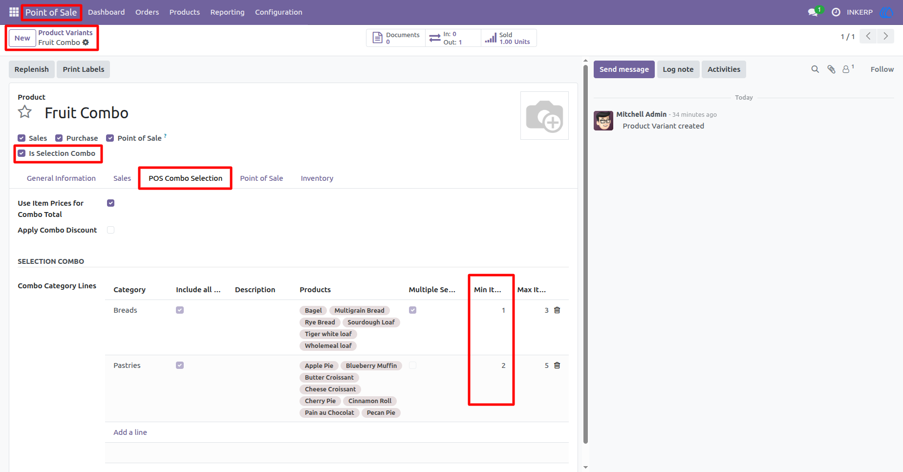Open the Sales tab
The image size is (903, 472).
pos(122,178)
